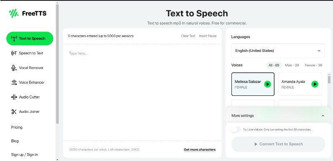Click Insert Pause
This screenshot has height=161, width=333.
coord(208,36)
